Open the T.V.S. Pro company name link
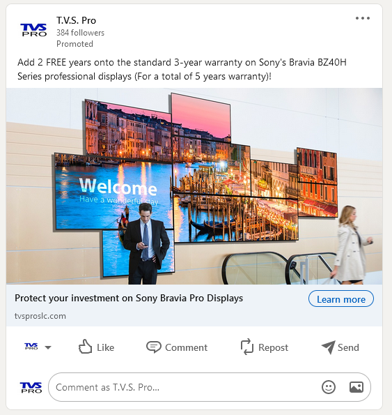 pyautogui.click(x=76, y=20)
